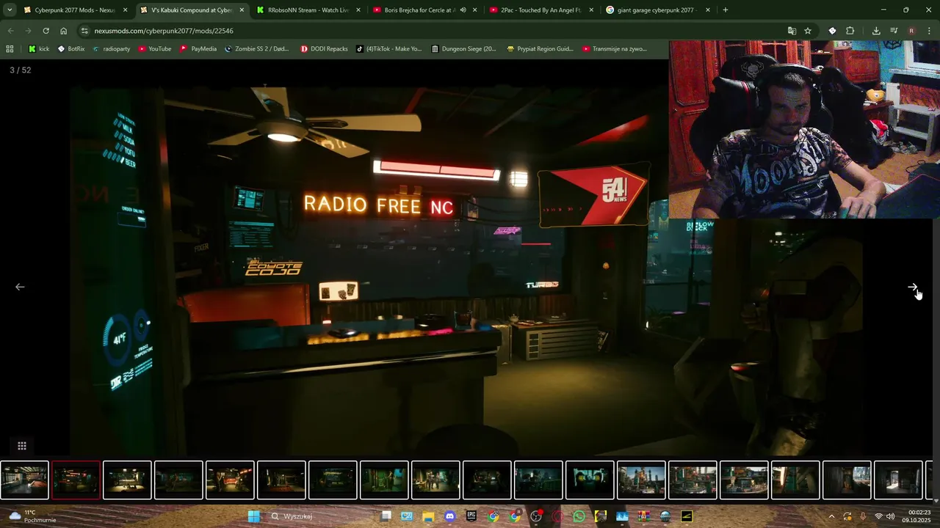Go back in browser history
Image resolution: width=940 pixels, height=528 pixels.
(x=10, y=31)
